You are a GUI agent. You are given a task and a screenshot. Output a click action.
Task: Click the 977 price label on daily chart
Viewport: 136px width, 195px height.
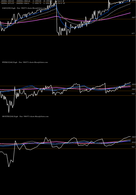click(x=133, y=34)
